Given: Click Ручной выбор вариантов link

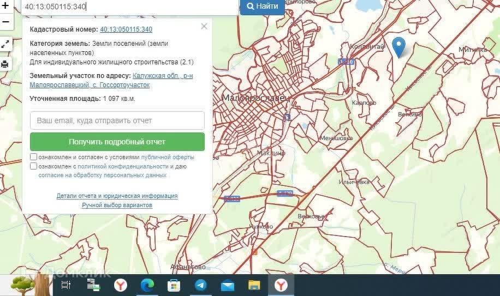Looking at the screenshot, I should coord(117,205).
